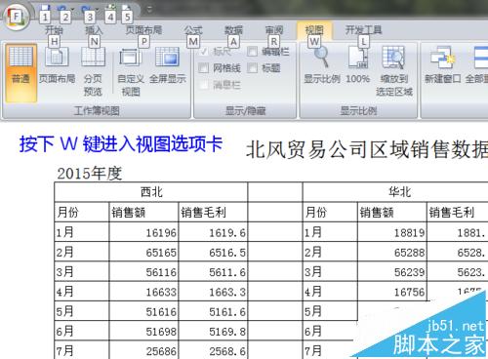Screen dimensions: 488x359
Task: Select cell with value 25686
Action: [x=143, y=350]
